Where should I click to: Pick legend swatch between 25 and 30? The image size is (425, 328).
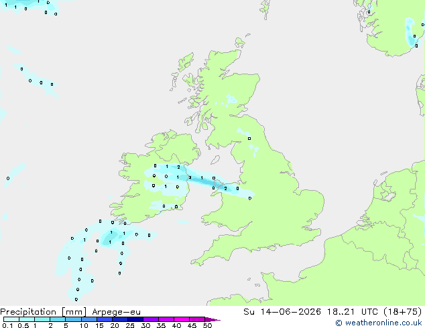click(x=135, y=319)
